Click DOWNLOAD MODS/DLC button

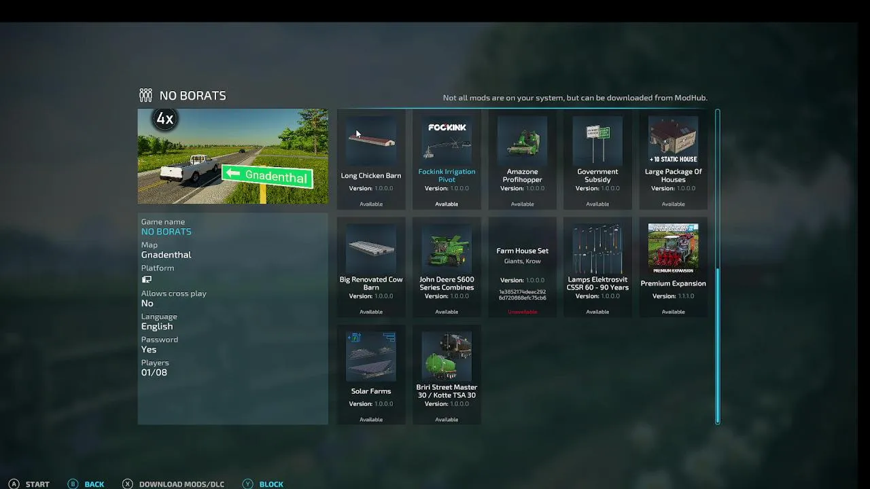(181, 484)
